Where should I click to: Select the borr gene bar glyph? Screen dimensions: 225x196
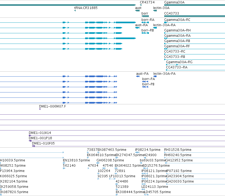(x=145, y=16)
